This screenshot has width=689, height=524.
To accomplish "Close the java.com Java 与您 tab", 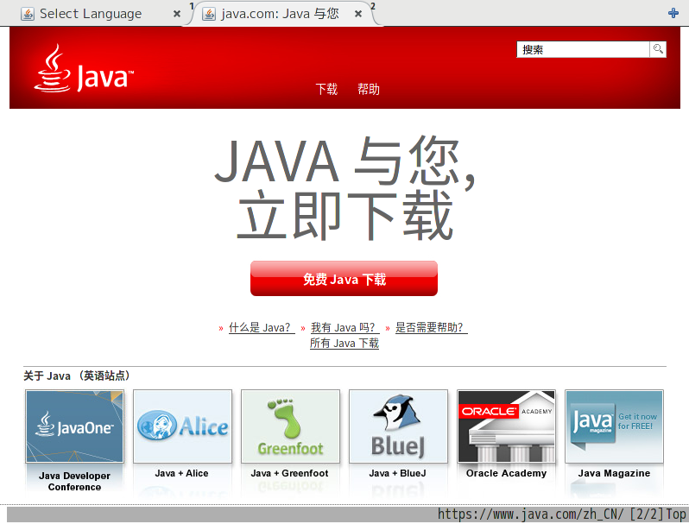I will click(358, 14).
